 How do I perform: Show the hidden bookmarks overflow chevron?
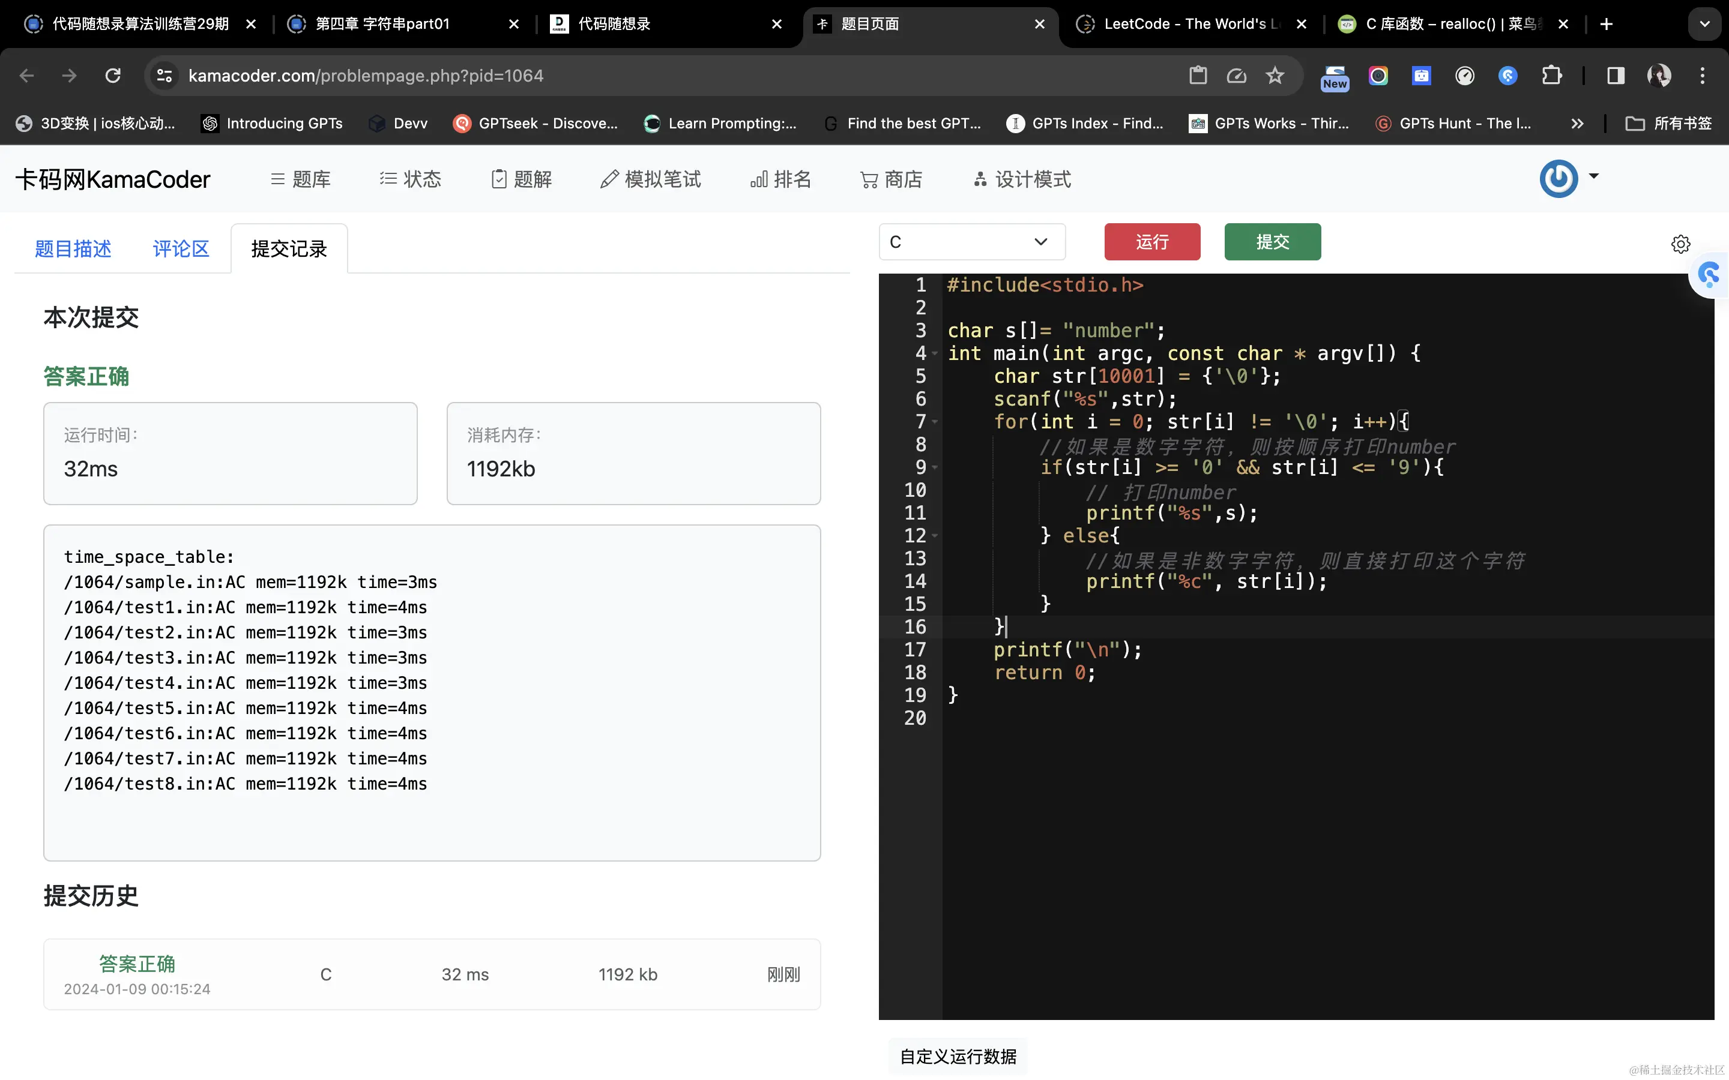click(x=1577, y=124)
